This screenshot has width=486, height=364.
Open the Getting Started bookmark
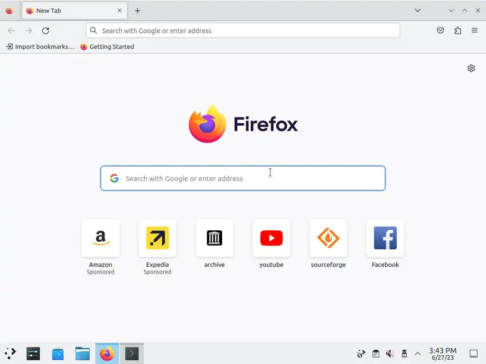coord(107,47)
